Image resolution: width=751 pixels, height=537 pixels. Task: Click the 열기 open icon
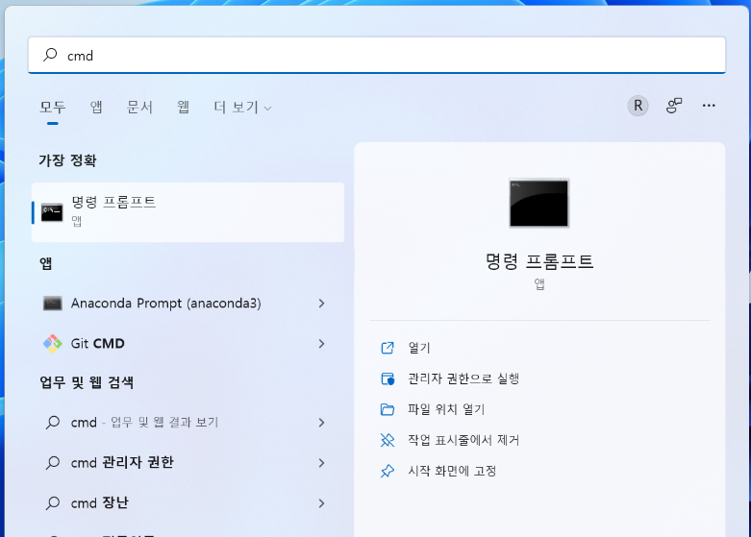[x=388, y=348]
